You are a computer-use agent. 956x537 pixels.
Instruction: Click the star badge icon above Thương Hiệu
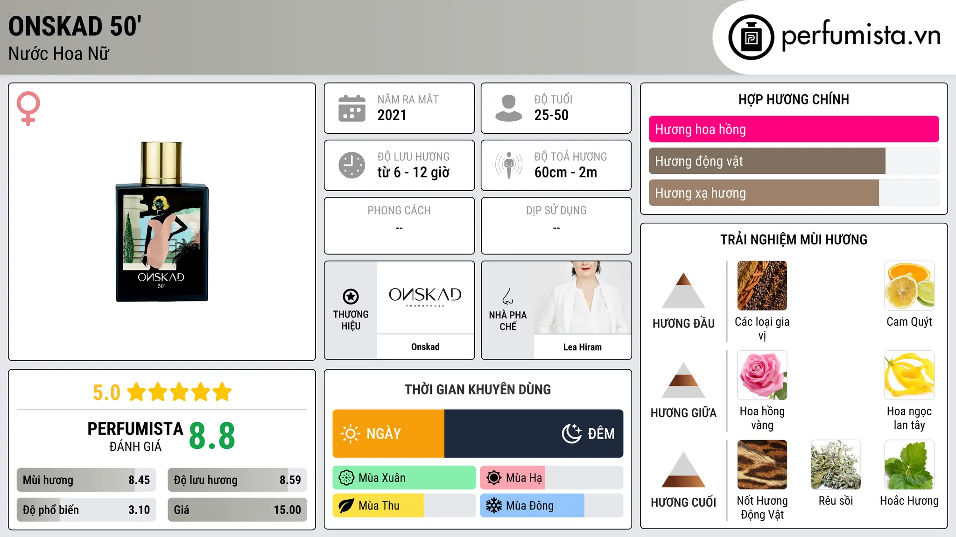point(351,296)
